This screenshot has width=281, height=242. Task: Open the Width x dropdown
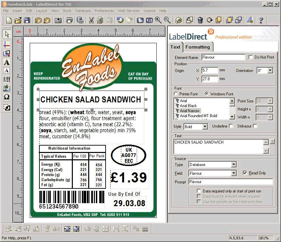coord(270,117)
